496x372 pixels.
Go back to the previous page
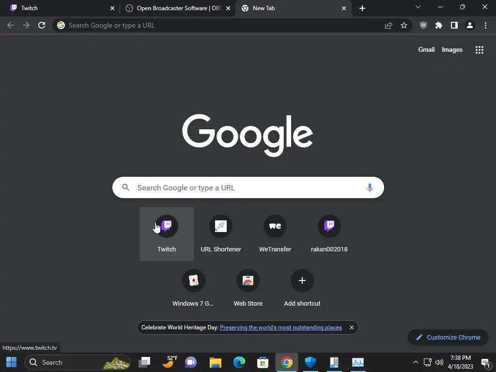coord(11,25)
